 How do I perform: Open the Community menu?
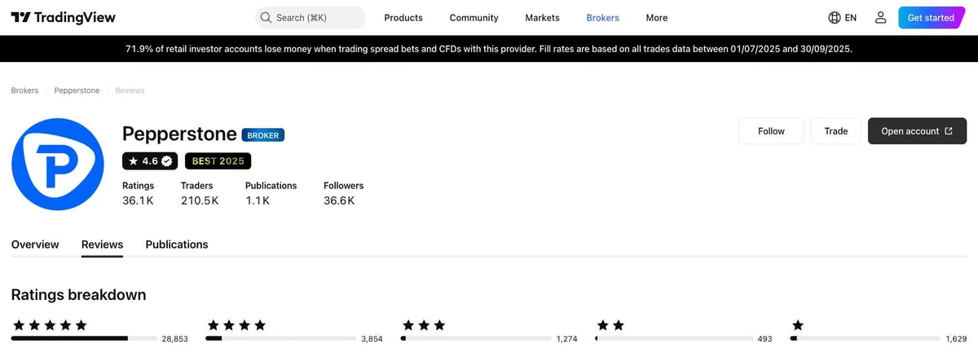[474, 17]
